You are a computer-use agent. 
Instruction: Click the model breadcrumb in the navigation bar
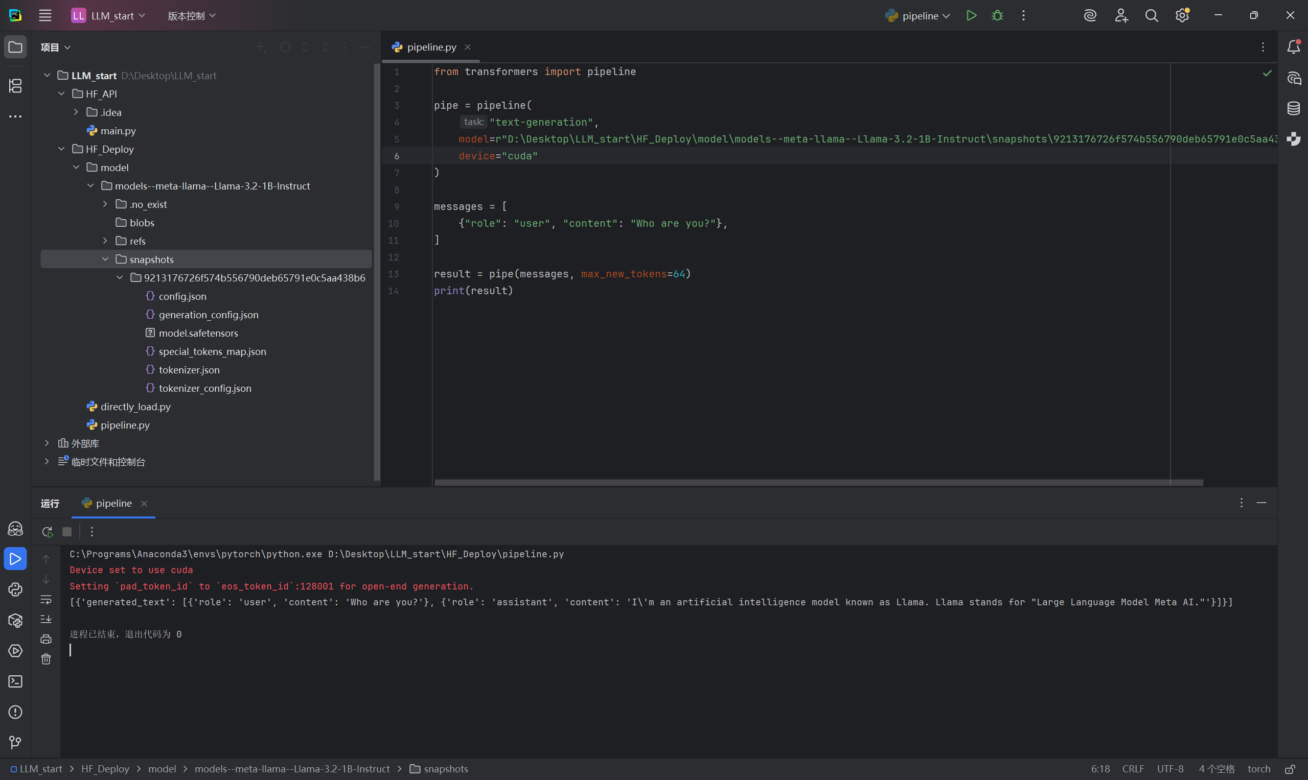[x=162, y=769]
